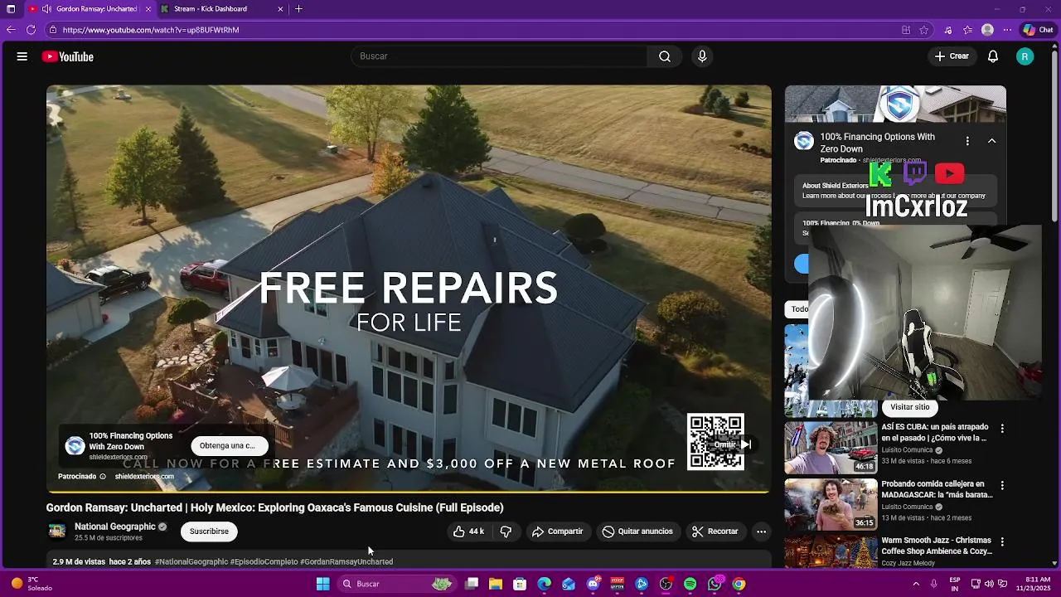
Task: Open Google Chrome from taskbar
Action: click(x=739, y=584)
